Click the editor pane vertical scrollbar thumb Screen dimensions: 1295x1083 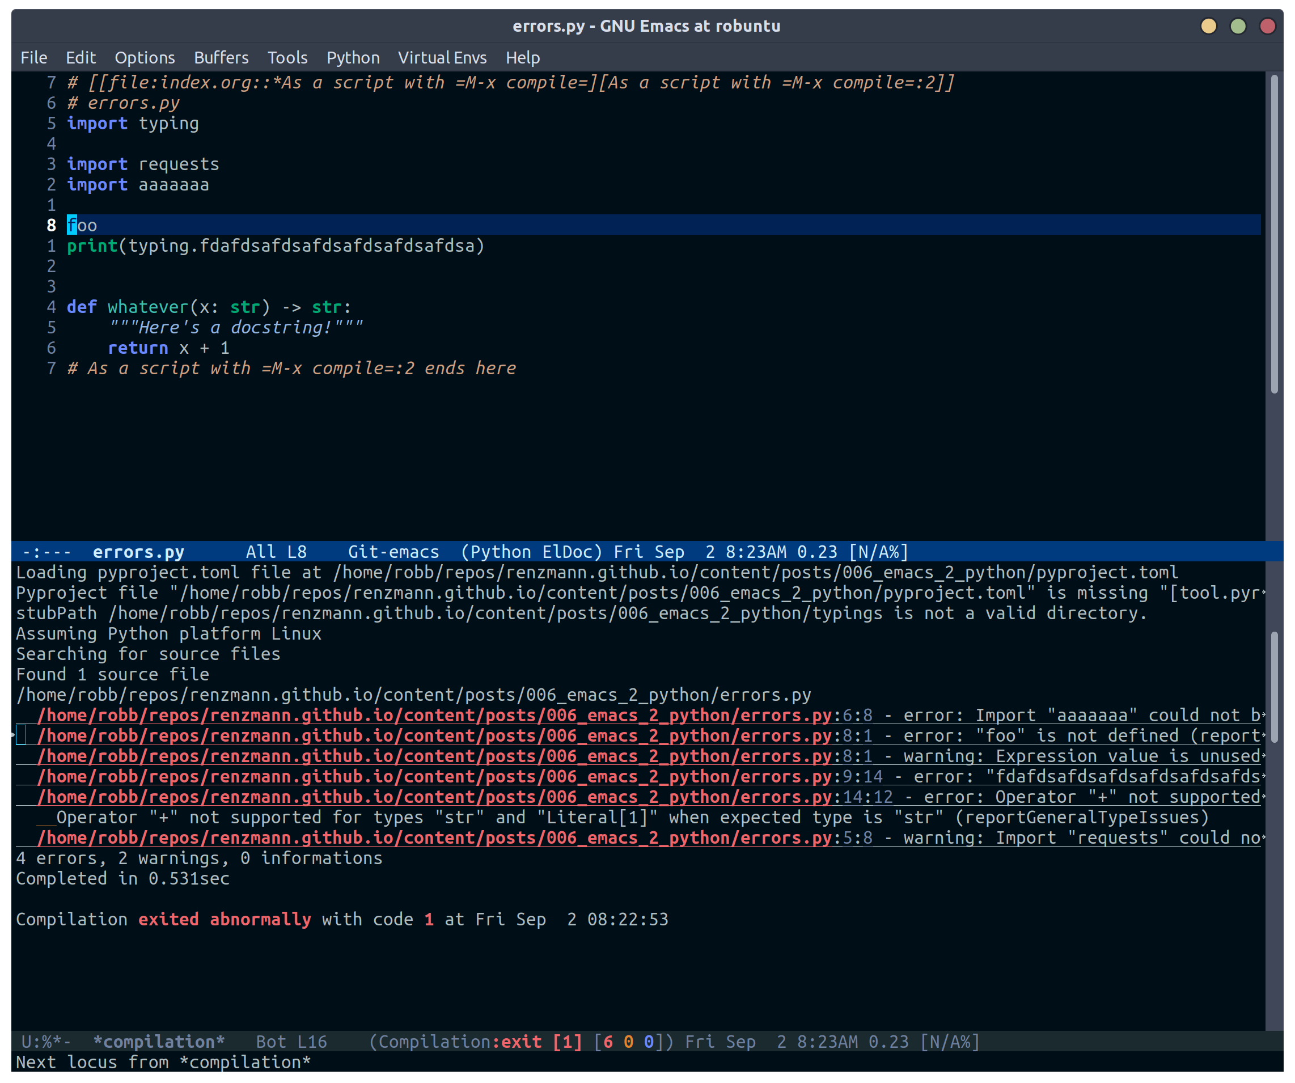click(x=1275, y=233)
